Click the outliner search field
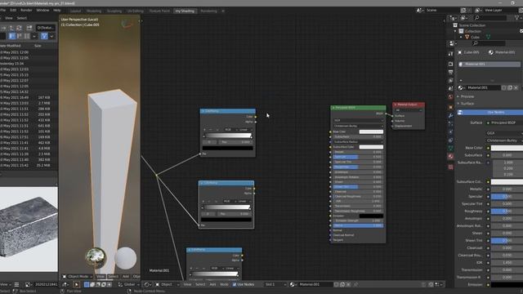The image size is (523, 294). 489,18
